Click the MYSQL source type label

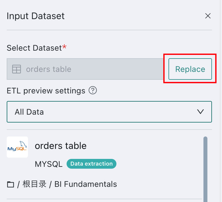pyautogui.click(x=49, y=164)
